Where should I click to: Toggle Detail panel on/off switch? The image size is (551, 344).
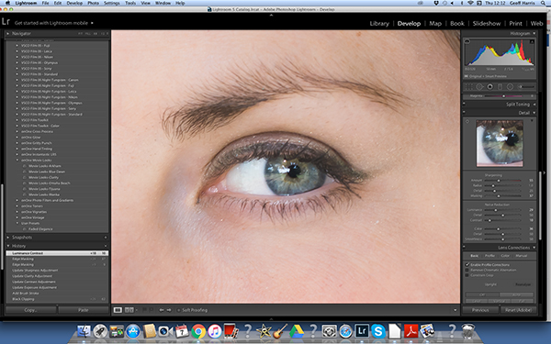464,113
